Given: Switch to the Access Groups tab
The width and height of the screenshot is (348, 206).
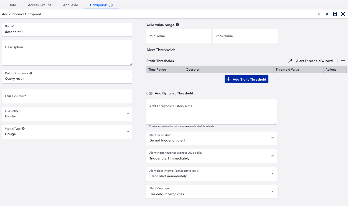Looking at the screenshot, I should tap(40, 5).
